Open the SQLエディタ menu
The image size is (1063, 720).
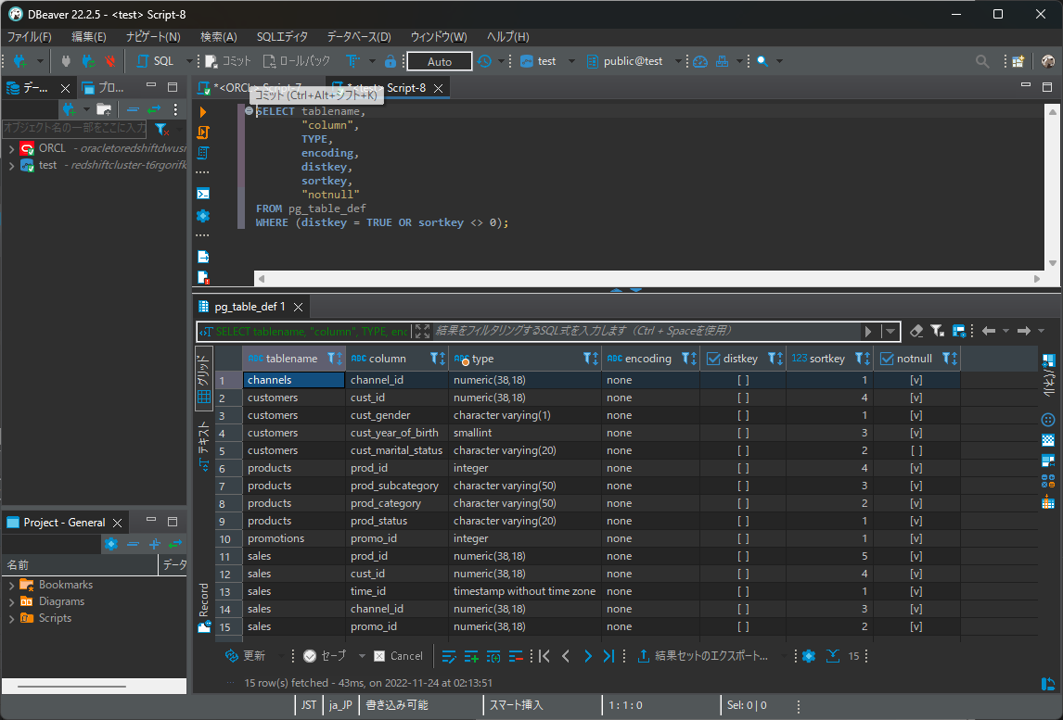click(x=282, y=36)
